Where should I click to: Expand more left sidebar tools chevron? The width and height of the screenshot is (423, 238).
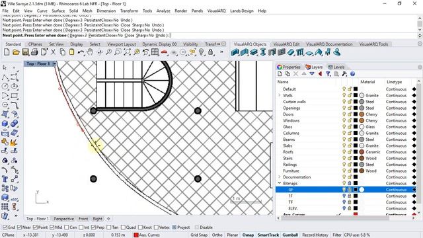click(15, 216)
